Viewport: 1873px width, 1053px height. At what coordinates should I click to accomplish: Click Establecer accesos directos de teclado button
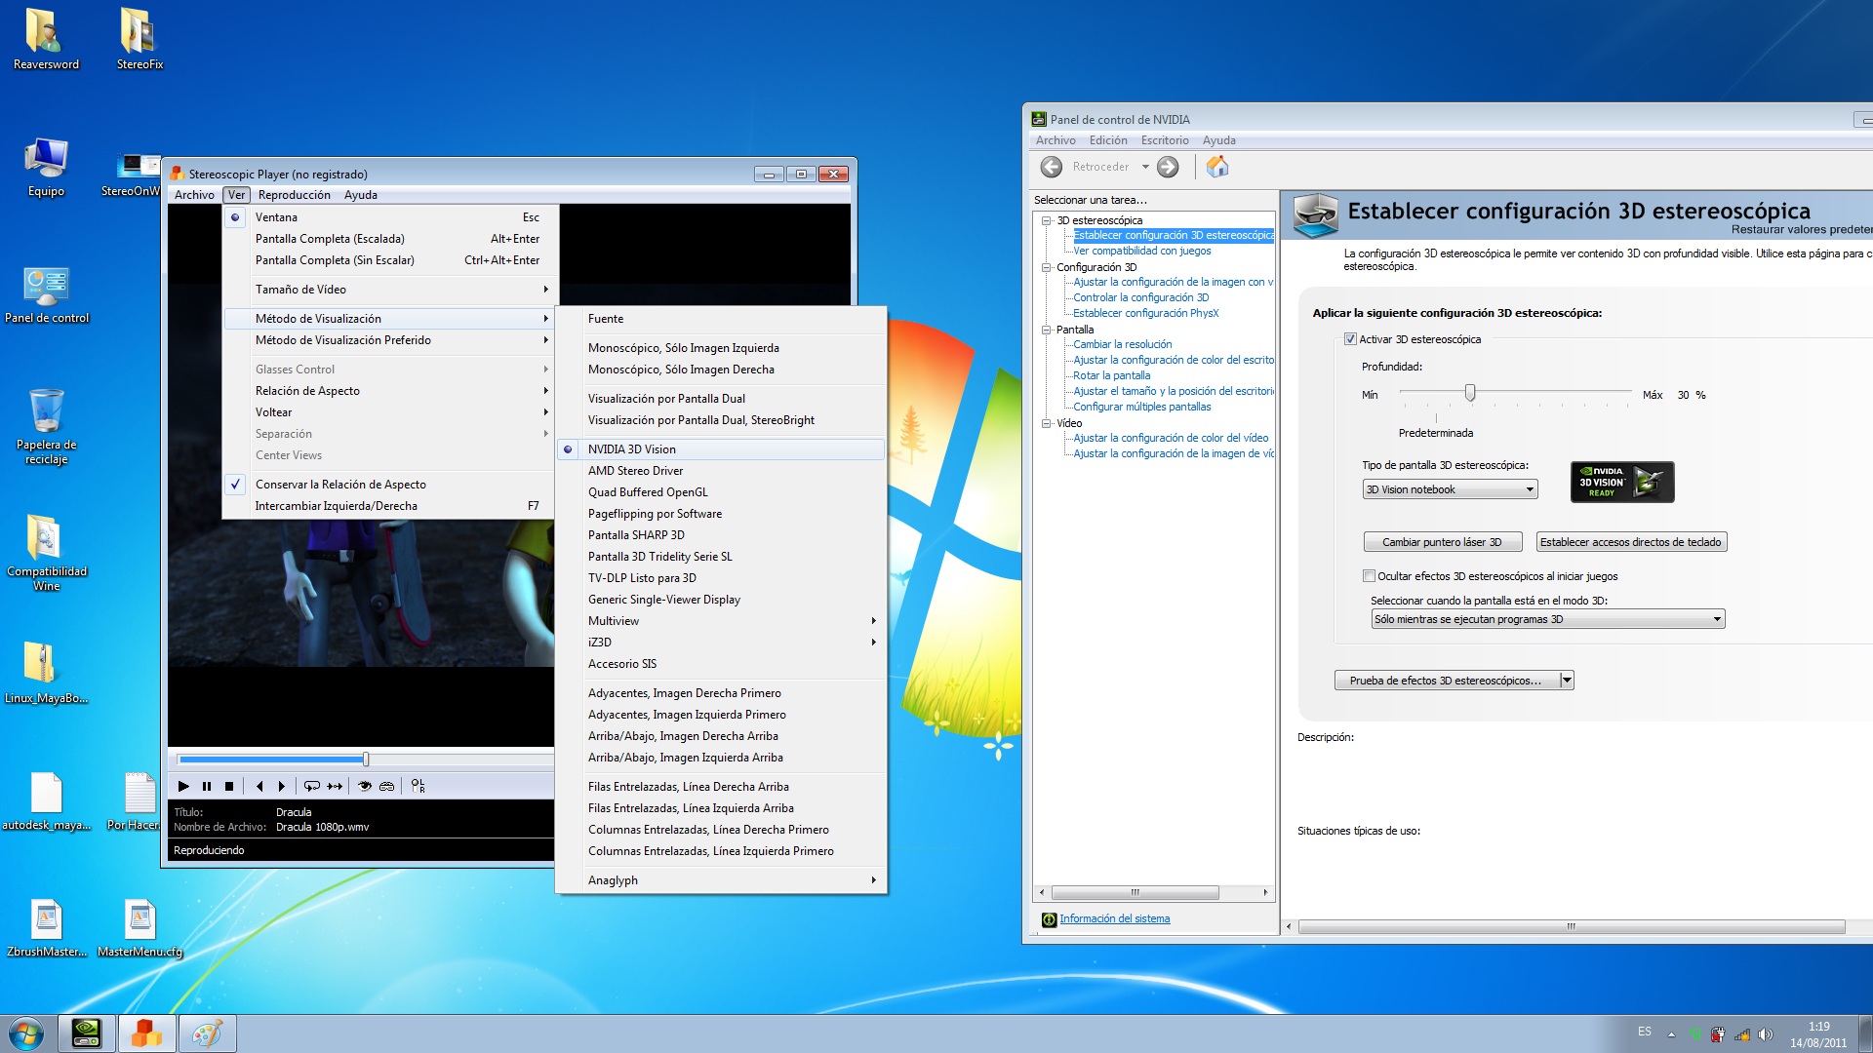pyautogui.click(x=1631, y=542)
